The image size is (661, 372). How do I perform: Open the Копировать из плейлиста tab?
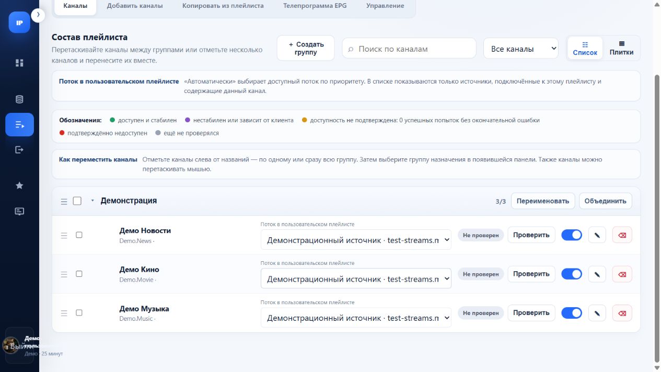[223, 6]
